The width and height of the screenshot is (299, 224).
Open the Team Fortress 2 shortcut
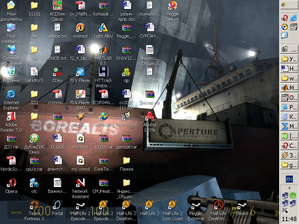click(x=34, y=205)
